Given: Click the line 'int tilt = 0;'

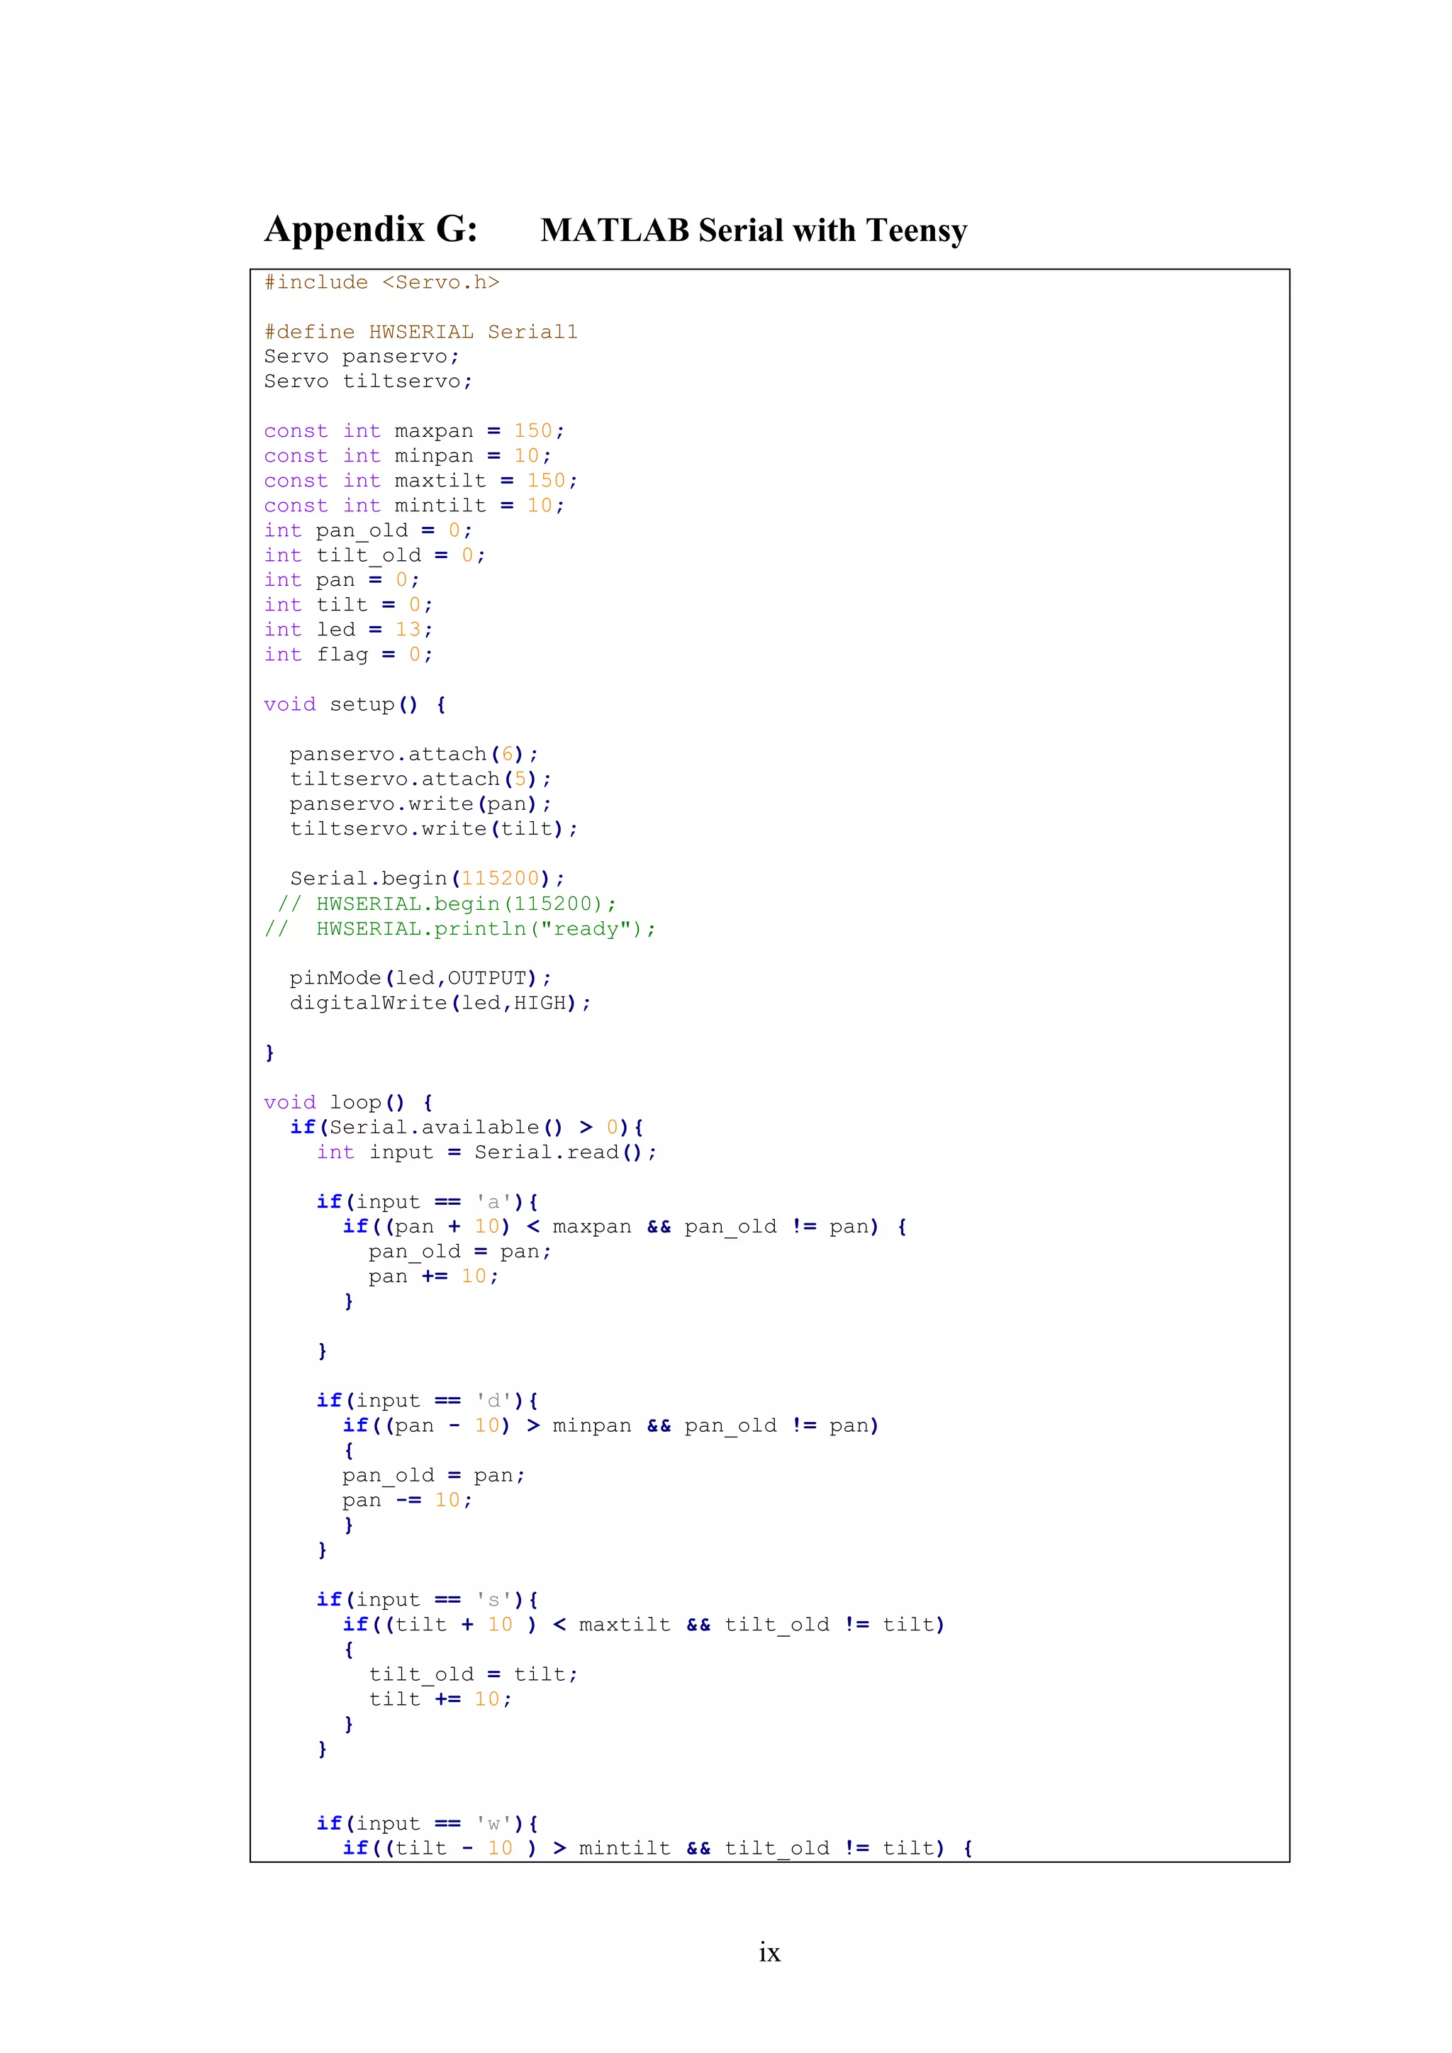Looking at the screenshot, I should (x=349, y=606).
